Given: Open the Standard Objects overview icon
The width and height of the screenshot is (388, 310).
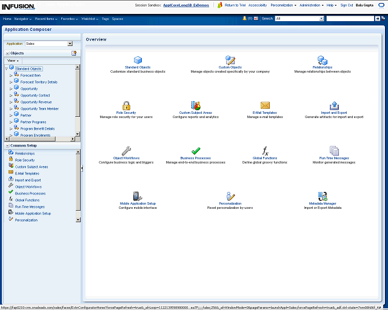Looking at the screenshot, I should (138, 60).
